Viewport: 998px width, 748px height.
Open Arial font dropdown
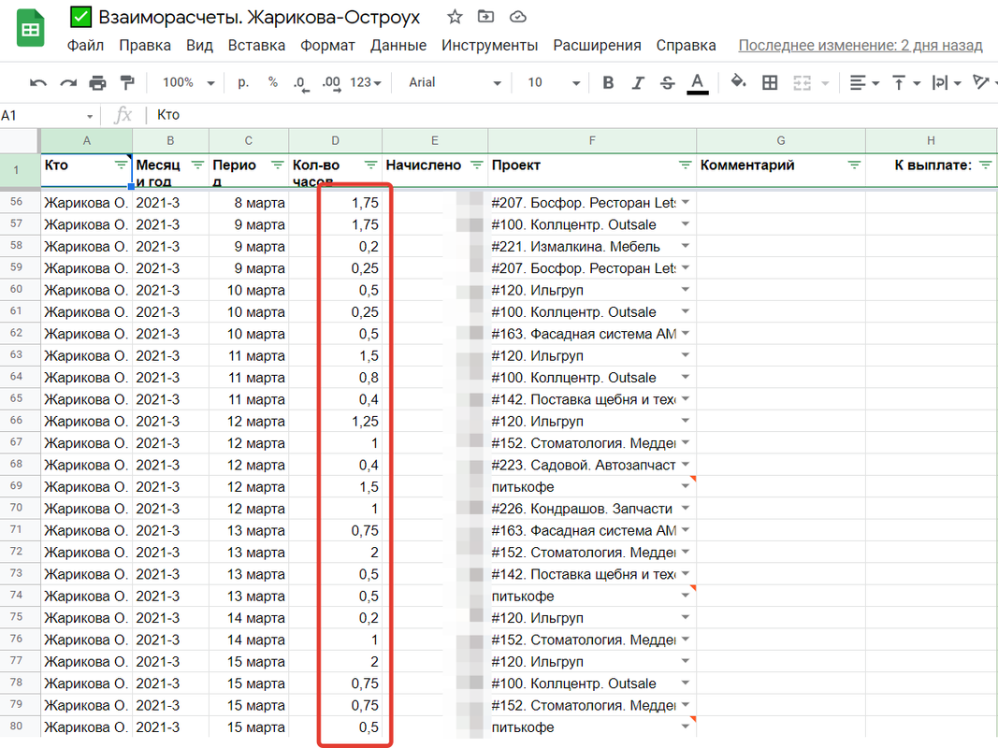455,82
